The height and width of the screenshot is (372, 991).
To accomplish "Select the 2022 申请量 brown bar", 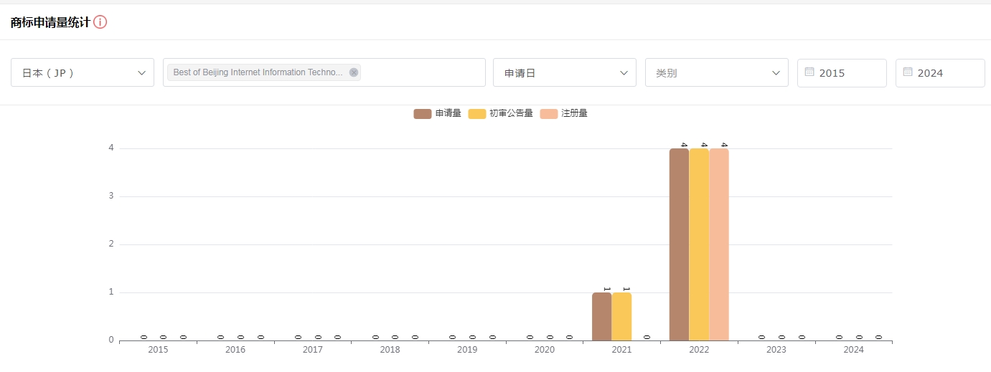I will (679, 244).
